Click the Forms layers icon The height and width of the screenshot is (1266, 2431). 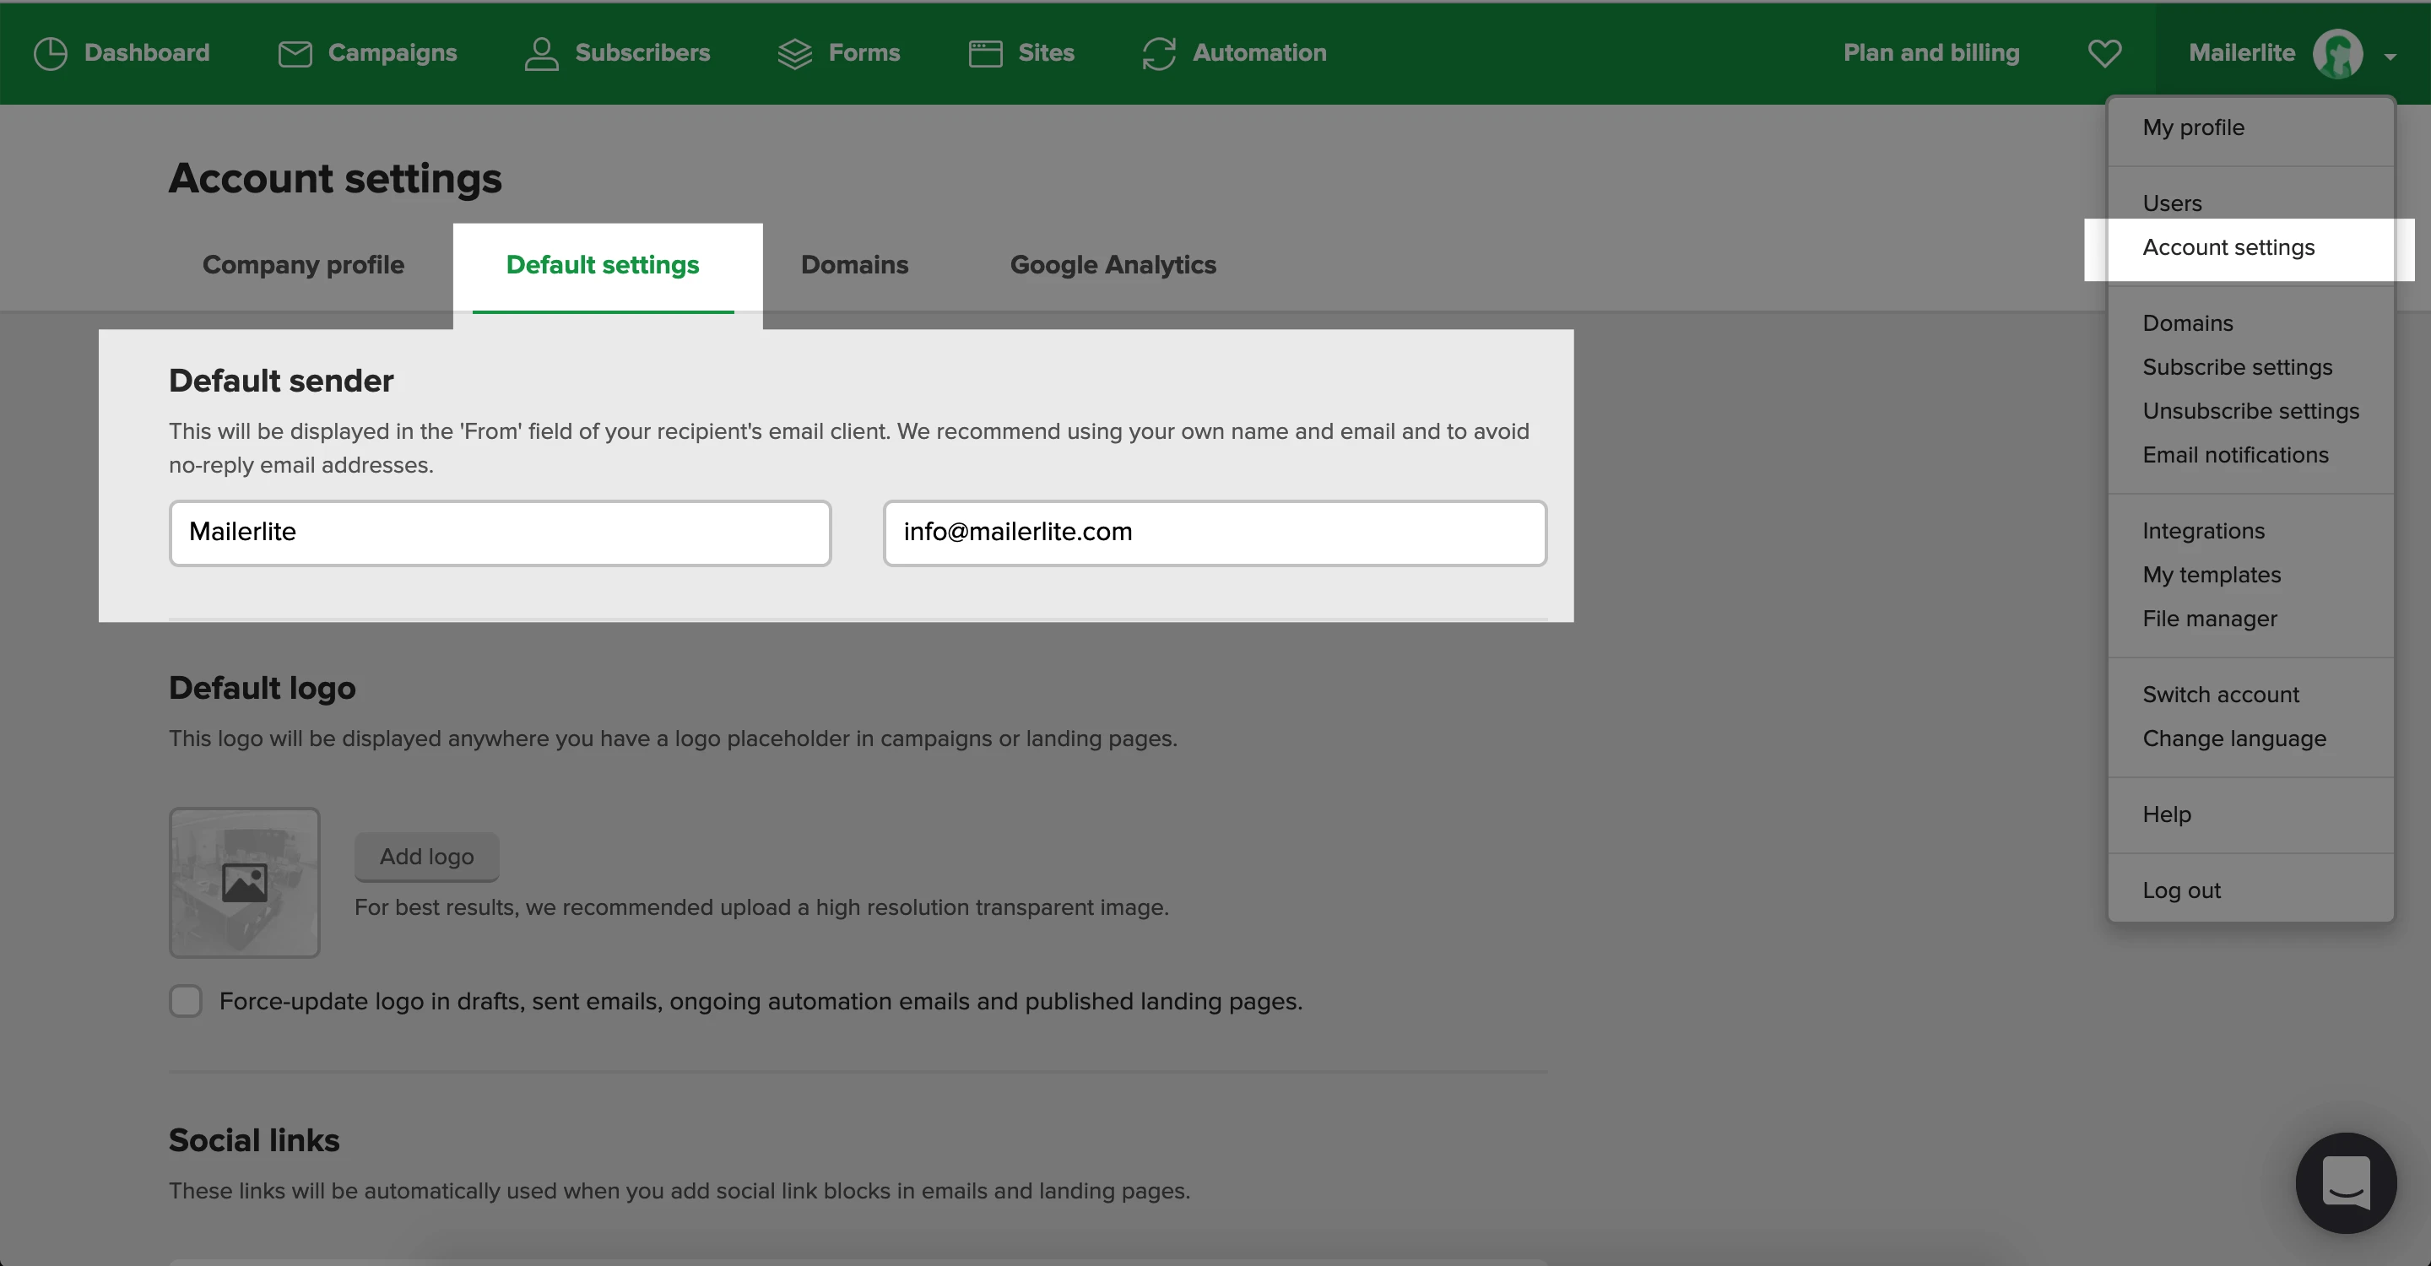[x=794, y=53]
